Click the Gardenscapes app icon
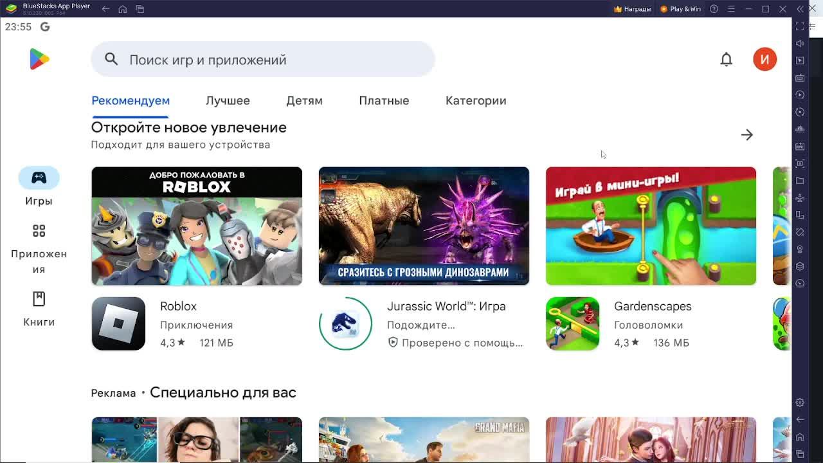 [572, 323]
